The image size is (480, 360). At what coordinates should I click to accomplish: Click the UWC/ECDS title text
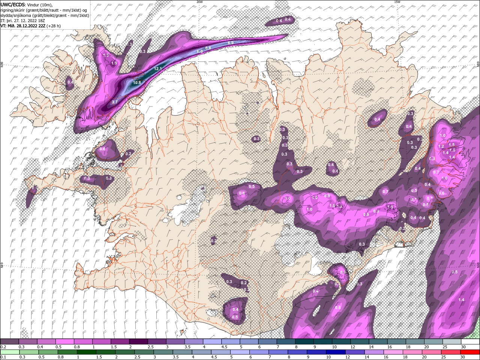click(x=13, y=4)
